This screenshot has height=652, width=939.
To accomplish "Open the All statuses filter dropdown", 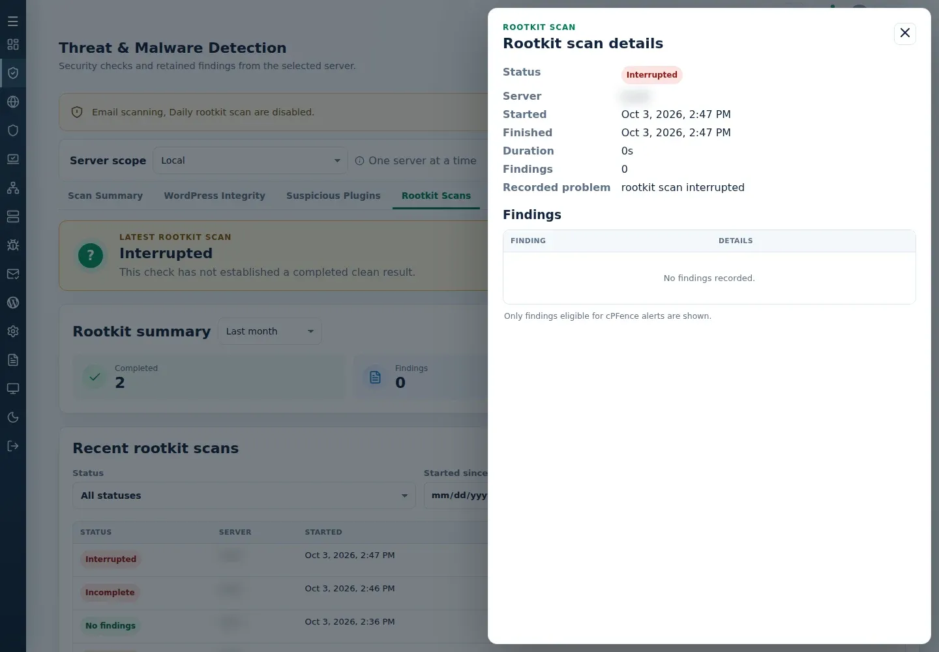I will point(244,496).
